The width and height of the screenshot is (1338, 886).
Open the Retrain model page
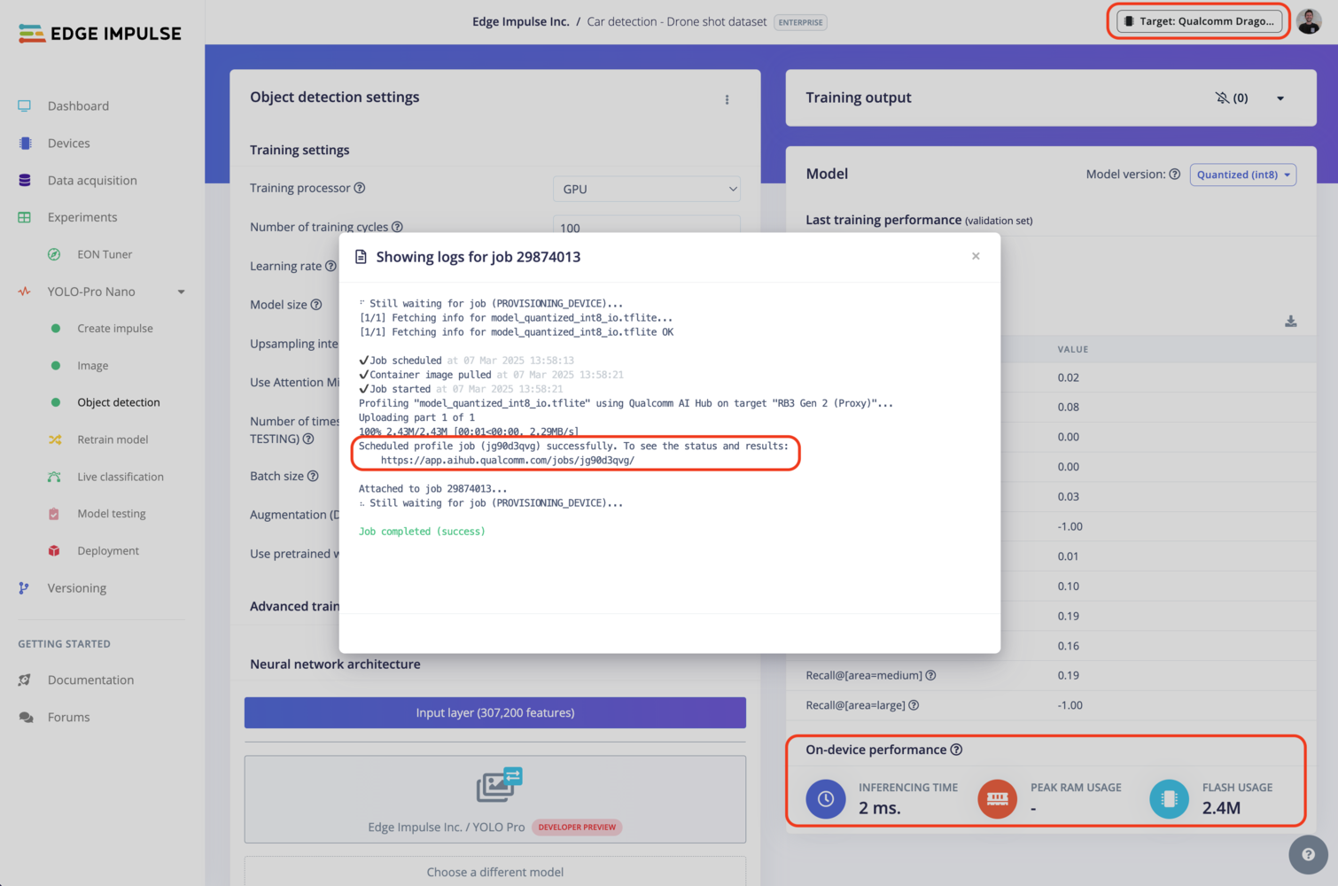pyautogui.click(x=113, y=439)
